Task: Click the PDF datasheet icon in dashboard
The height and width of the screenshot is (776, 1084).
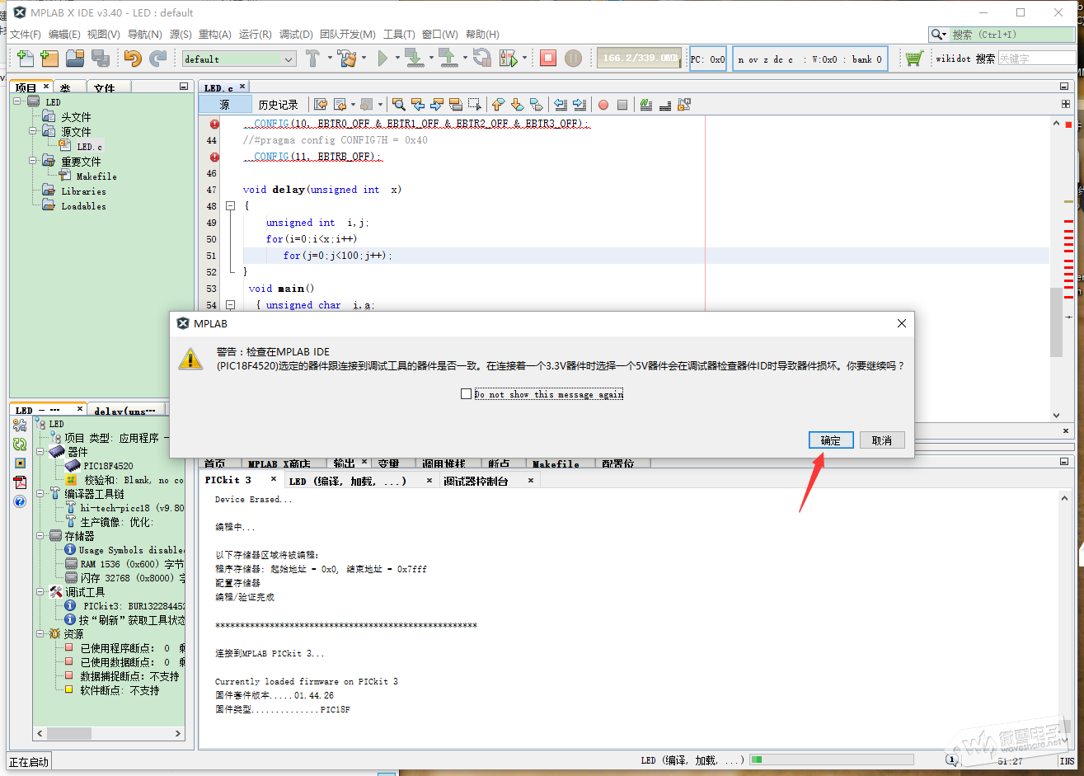Action: (x=20, y=482)
